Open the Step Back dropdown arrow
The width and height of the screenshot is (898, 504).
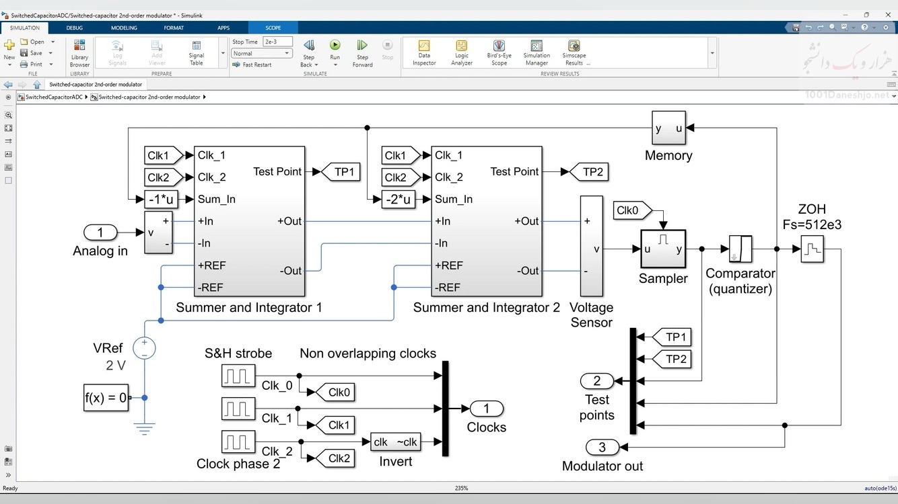[x=317, y=65]
